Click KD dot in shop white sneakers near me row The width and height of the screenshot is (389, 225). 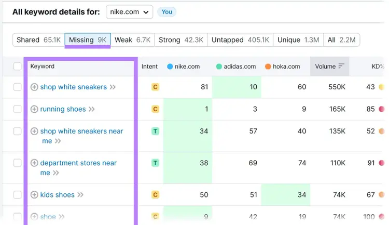[382, 131]
